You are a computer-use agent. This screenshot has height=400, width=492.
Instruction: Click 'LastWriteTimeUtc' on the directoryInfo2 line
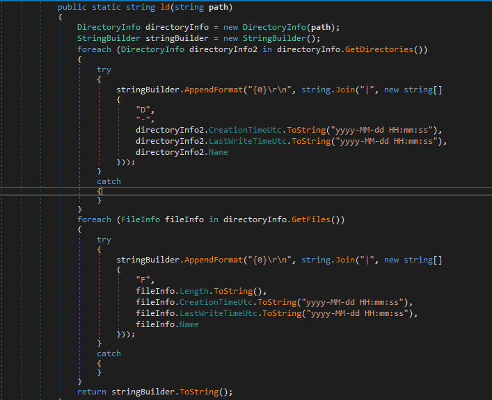point(248,141)
